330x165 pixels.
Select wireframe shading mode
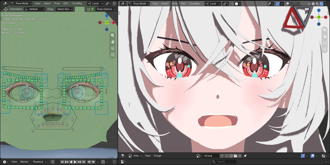click(x=309, y=4)
